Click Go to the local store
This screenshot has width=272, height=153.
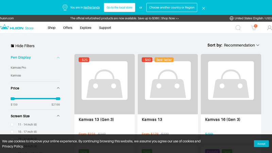[119, 7]
